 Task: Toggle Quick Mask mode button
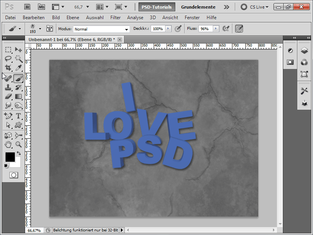point(14,175)
